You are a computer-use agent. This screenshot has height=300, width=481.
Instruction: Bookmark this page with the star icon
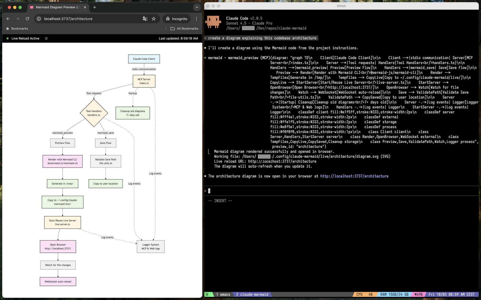[154, 19]
